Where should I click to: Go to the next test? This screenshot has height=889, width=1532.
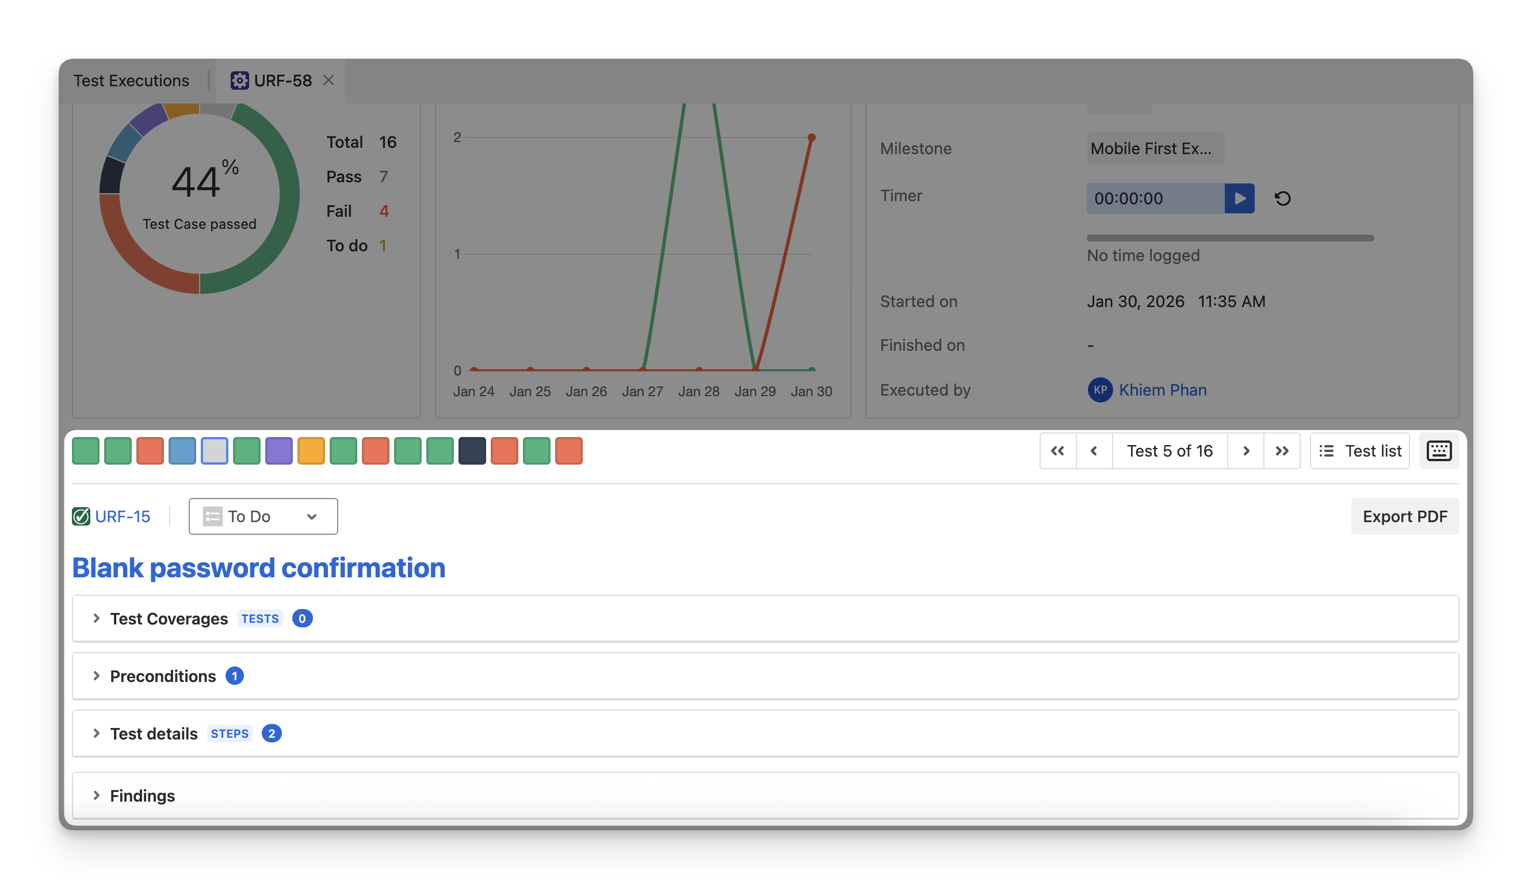tap(1246, 451)
